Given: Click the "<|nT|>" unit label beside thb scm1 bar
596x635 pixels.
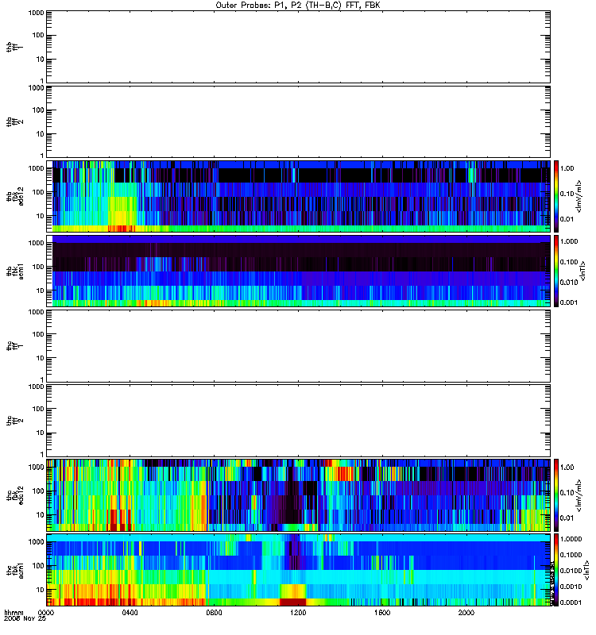Looking at the screenshot, I should tap(583, 271).
